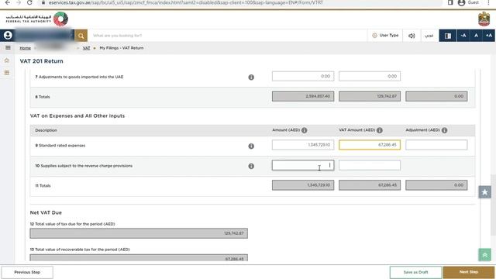The height and width of the screenshot is (279, 496).
Task: Click the Net VAT Due heading
Action: [46, 213]
